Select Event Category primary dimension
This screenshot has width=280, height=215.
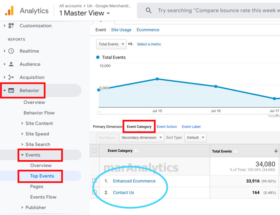139,127
